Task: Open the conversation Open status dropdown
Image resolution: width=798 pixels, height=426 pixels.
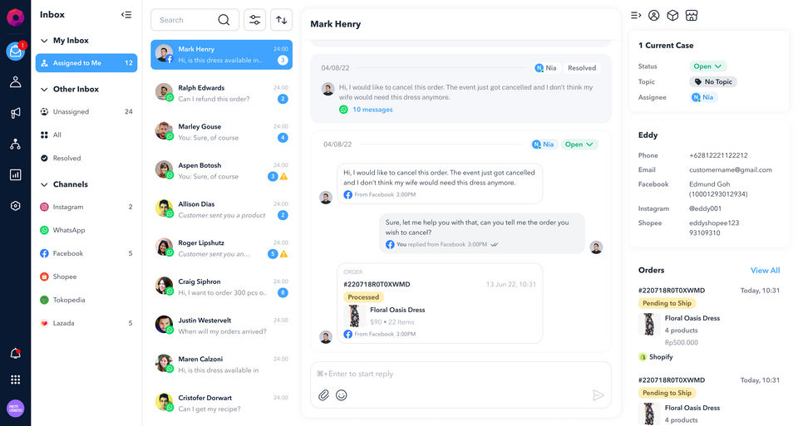Action: [579, 144]
